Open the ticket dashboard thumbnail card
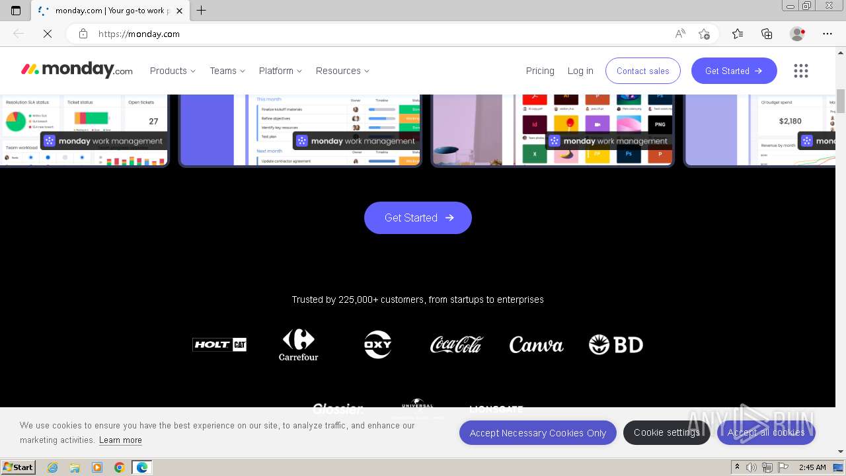This screenshot has width=846, height=476. [x=84, y=130]
